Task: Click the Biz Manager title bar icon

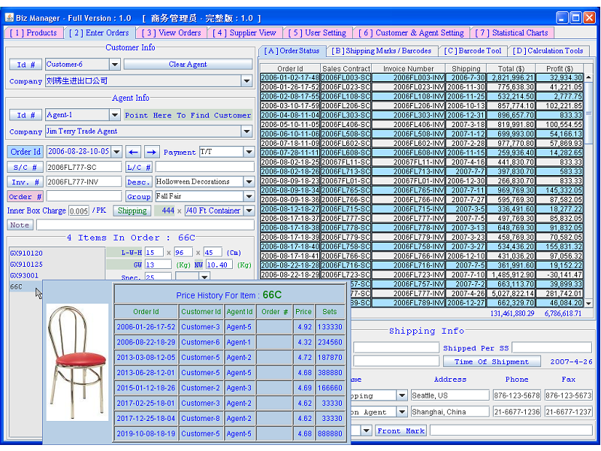Action: click(10, 17)
